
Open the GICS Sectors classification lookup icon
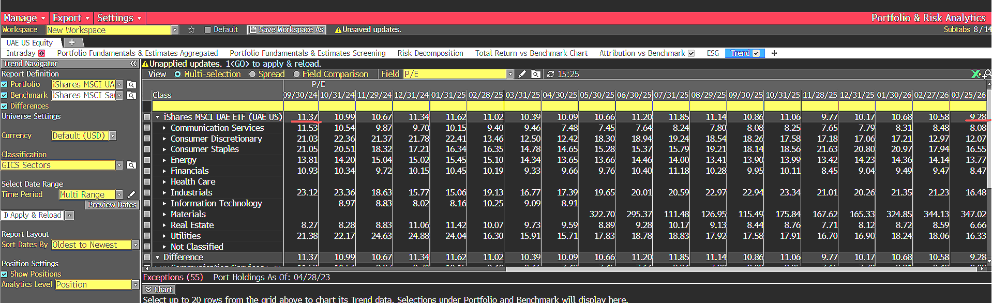131,165
